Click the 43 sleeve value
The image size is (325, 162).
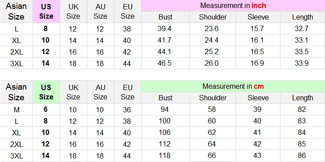pyautogui.click(x=257, y=156)
